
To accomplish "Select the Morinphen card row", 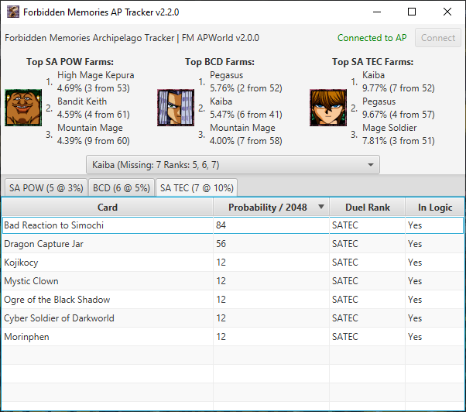I will coord(233,337).
